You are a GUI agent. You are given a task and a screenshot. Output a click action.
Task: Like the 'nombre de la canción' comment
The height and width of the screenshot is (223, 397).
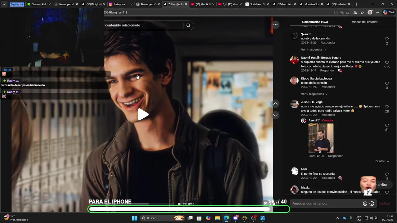pyautogui.click(x=387, y=39)
